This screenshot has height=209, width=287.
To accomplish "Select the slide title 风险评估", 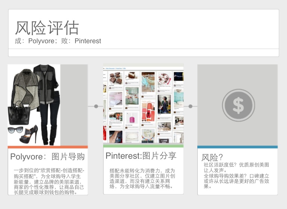I will point(47,28).
